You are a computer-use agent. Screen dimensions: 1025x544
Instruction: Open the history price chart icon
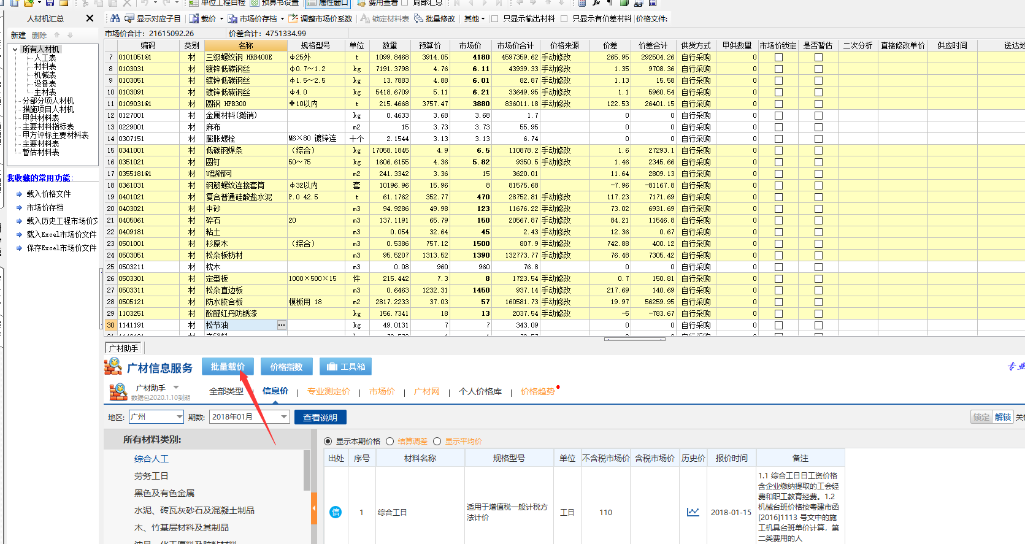click(x=693, y=512)
